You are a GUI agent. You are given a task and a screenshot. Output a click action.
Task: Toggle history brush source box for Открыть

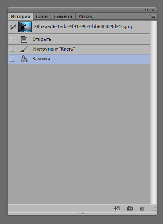[13, 40]
